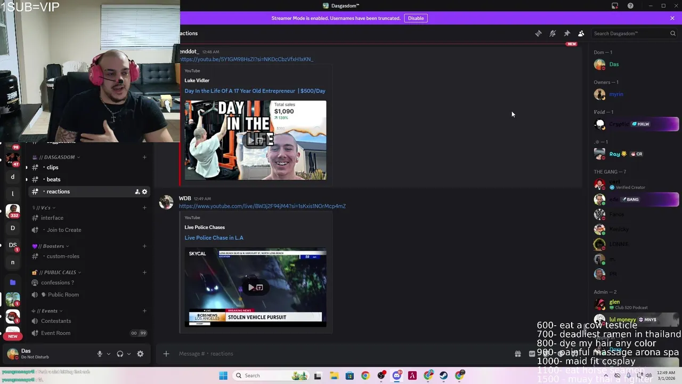Open headphone output options dropdown arrow
The width and height of the screenshot is (682, 384).
(x=128, y=354)
